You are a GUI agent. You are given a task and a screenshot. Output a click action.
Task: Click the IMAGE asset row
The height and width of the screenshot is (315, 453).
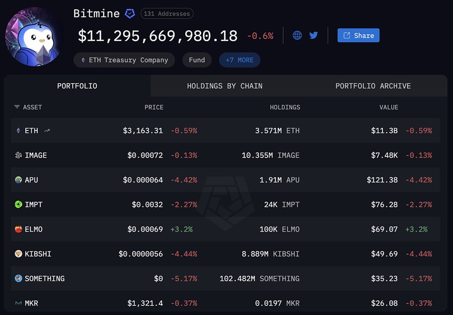pos(226,155)
